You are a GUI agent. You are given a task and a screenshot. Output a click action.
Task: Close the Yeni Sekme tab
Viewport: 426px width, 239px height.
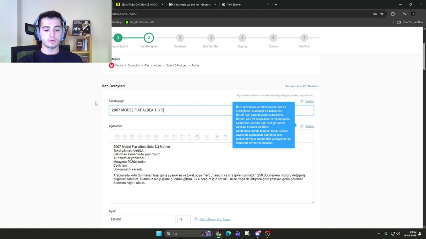click(268, 5)
